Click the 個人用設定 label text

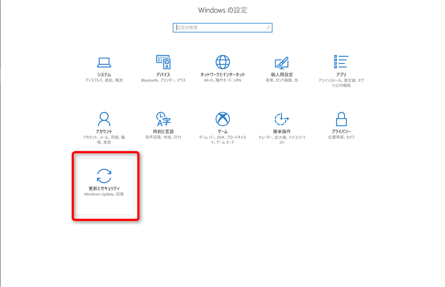pos(282,75)
